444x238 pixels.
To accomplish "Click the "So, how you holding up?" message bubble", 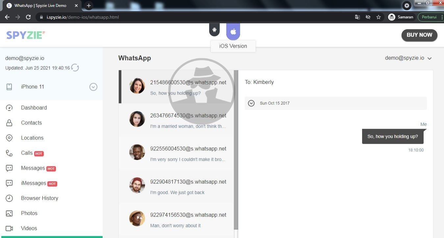I will (393, 137).
